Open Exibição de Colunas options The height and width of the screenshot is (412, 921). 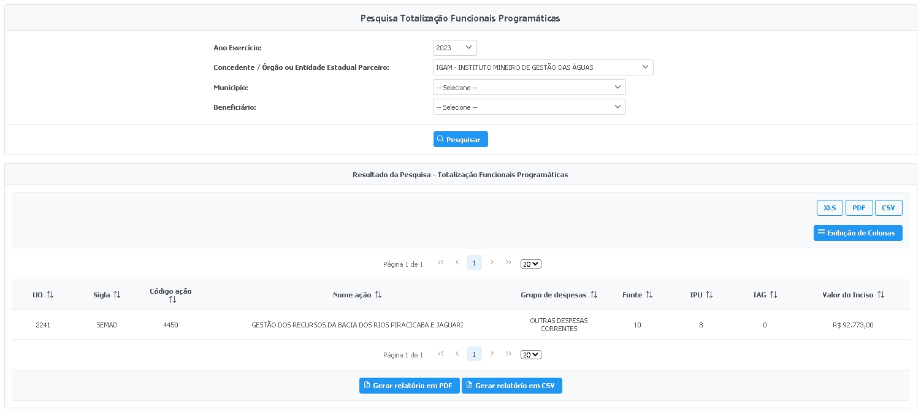coord(857,233)
